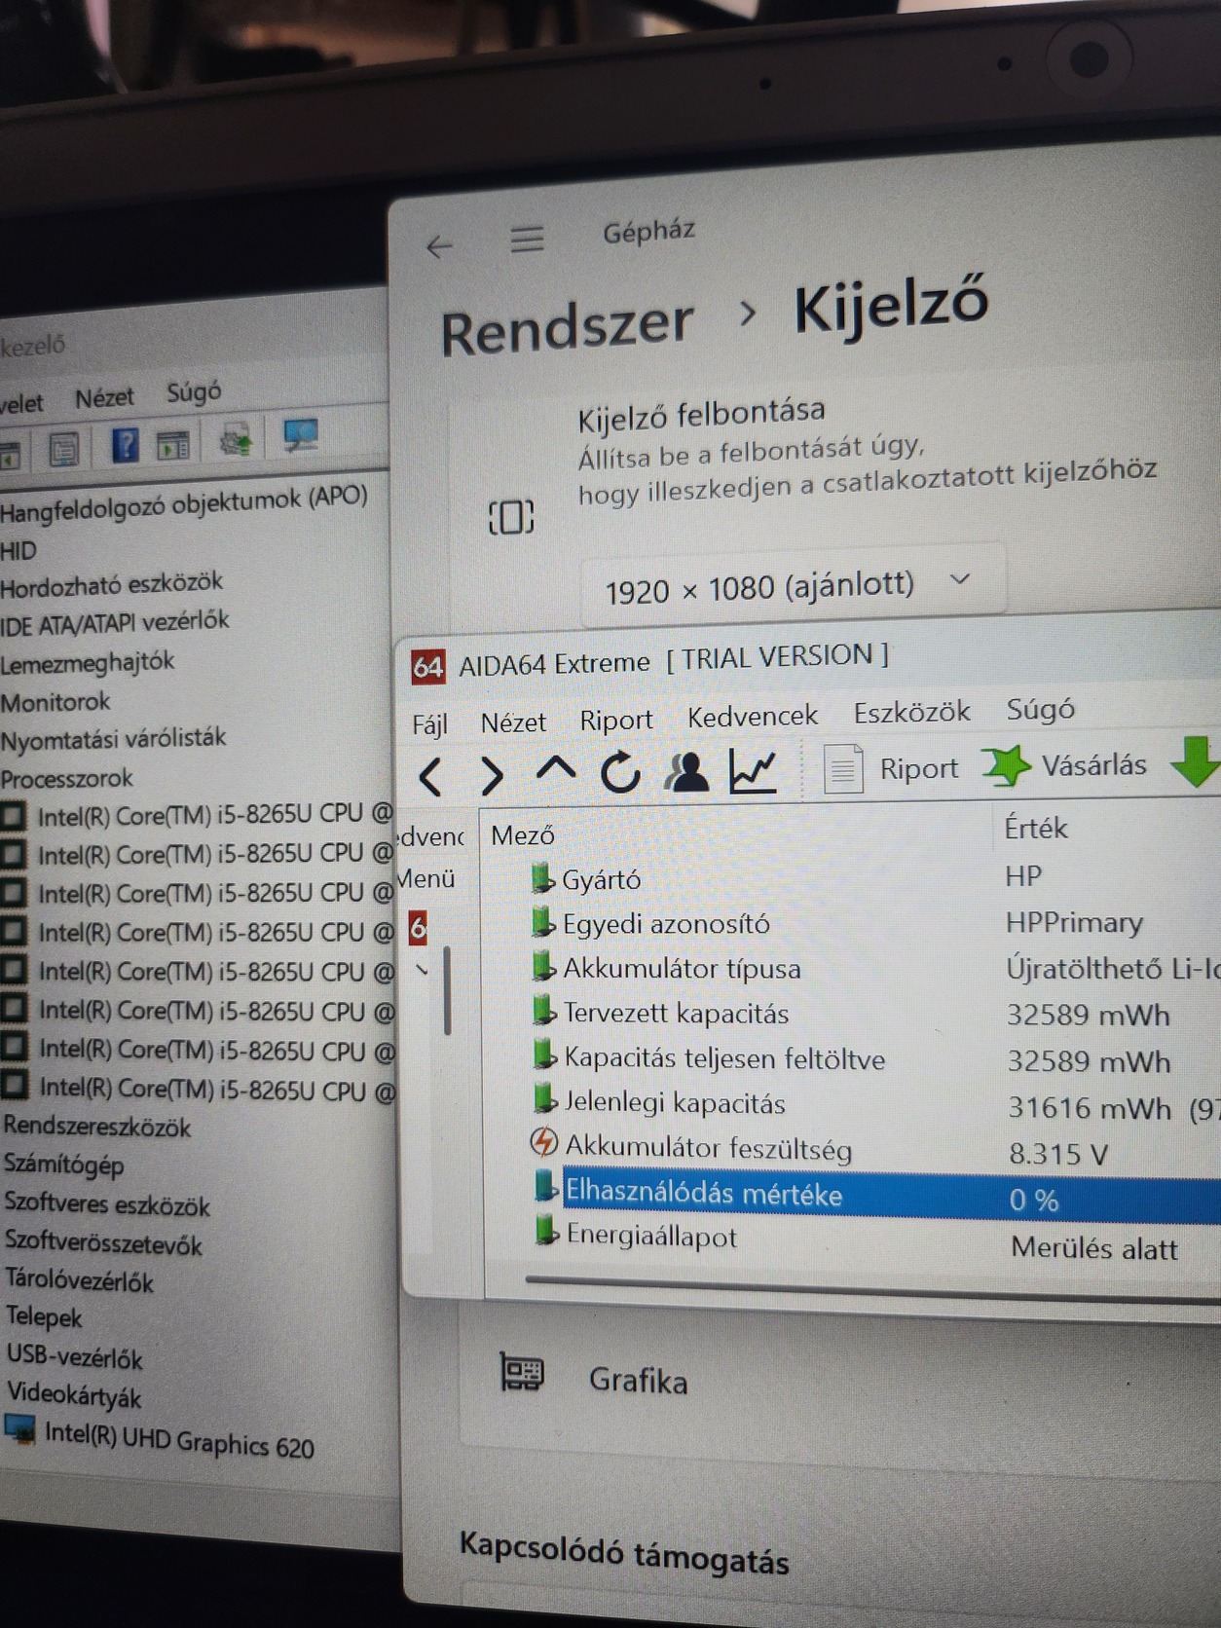
Task: Open the Nézet menu in Device Manager
Action: (104, 397)
